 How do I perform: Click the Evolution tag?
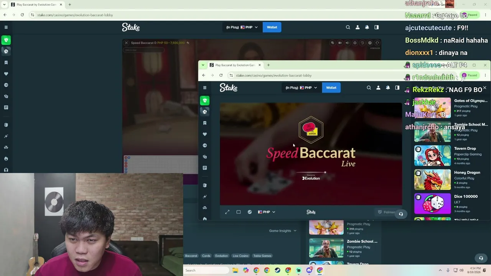[221, 256]
